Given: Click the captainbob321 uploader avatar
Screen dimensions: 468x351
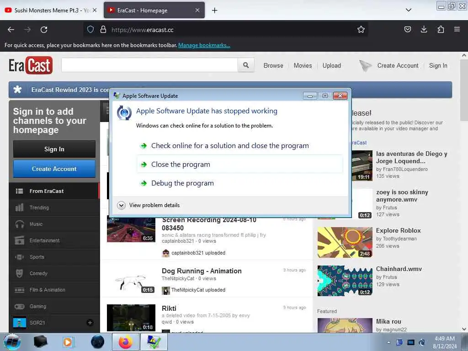Looking at the screenshot, I should (x=165, y=253).
